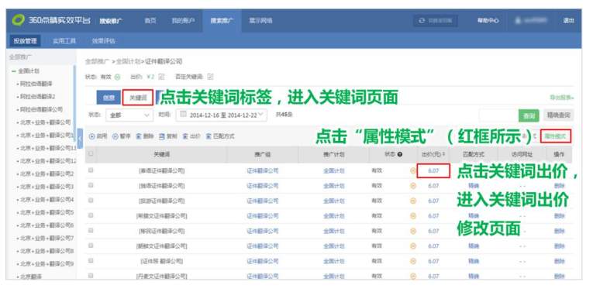The width and height of the screenshot is (593, 299).
Task: Open the 2014-12-16 至 2014-12-22 date range dropdown
Action: 222,115
